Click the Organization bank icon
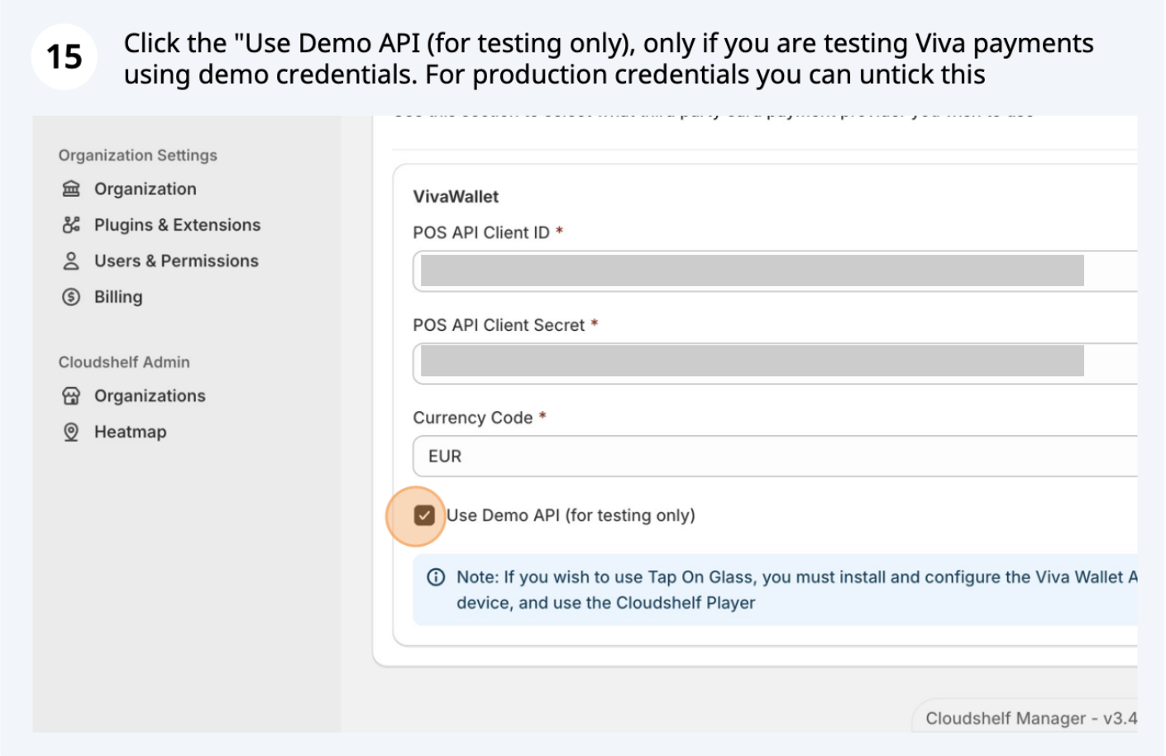The image size is (1166, 756). [x=71, y=189]
